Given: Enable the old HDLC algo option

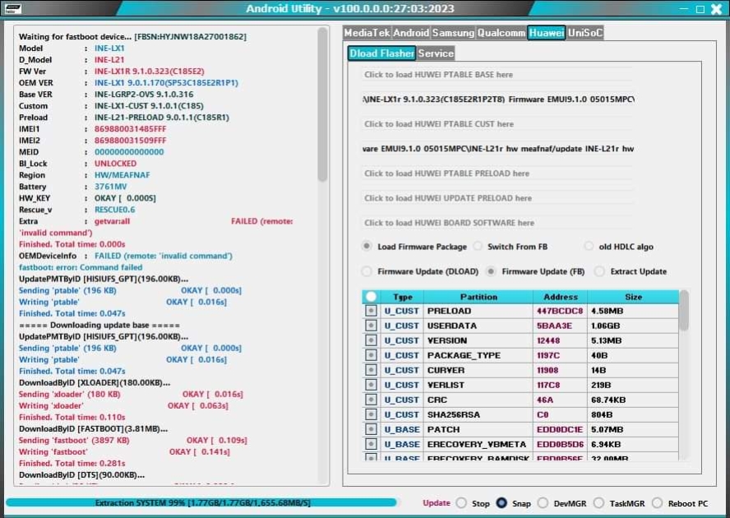Looking at the screenshot, I should click(x=589, y=247).
